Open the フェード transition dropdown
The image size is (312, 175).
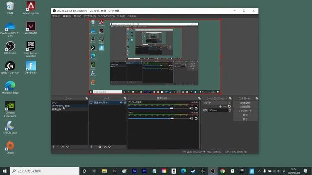tap(216, 103)
